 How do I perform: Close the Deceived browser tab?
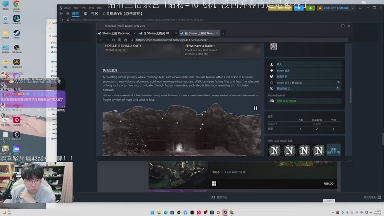(135, 33)
